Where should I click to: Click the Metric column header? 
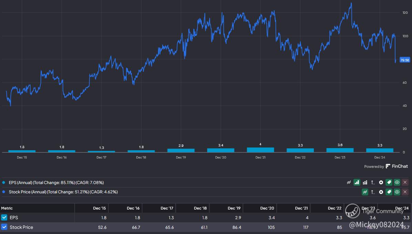tap(7, 208)
